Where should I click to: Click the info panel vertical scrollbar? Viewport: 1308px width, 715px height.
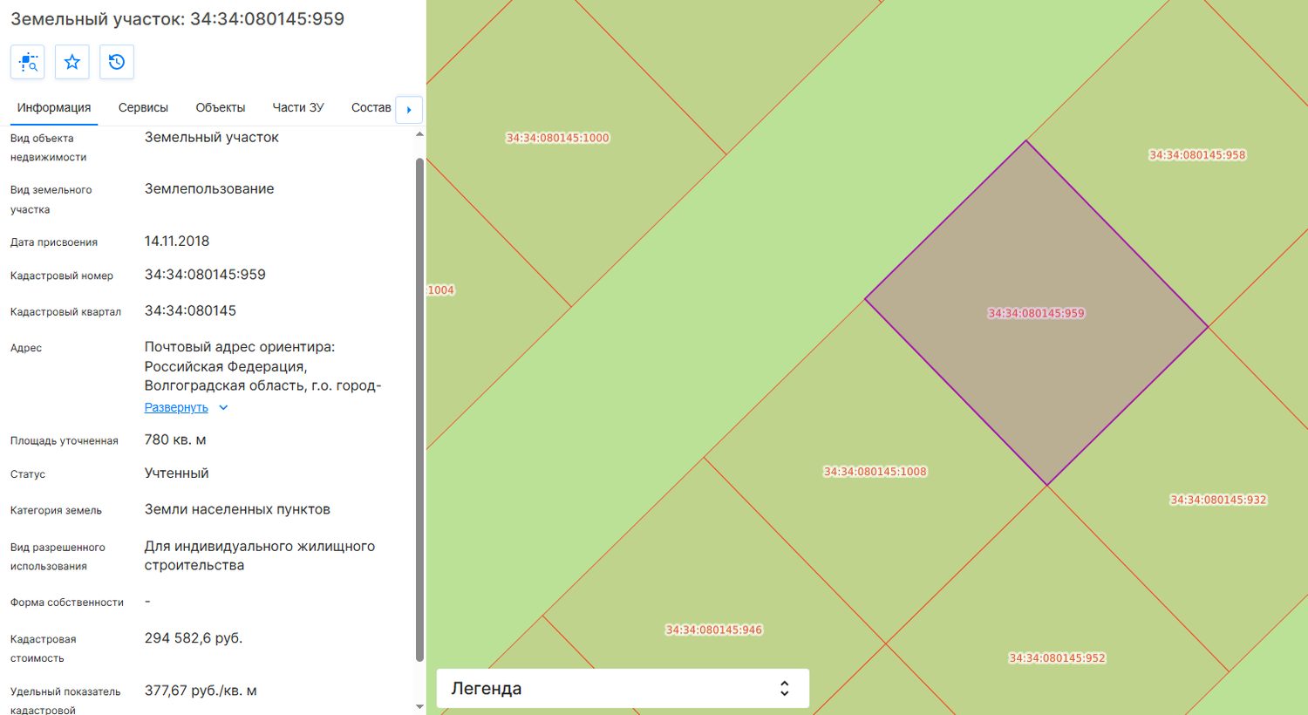419,410
